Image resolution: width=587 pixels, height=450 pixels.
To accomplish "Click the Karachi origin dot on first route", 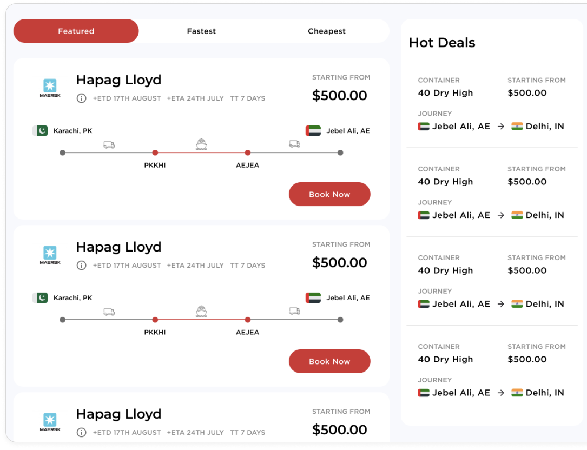I will click(63, 153).
